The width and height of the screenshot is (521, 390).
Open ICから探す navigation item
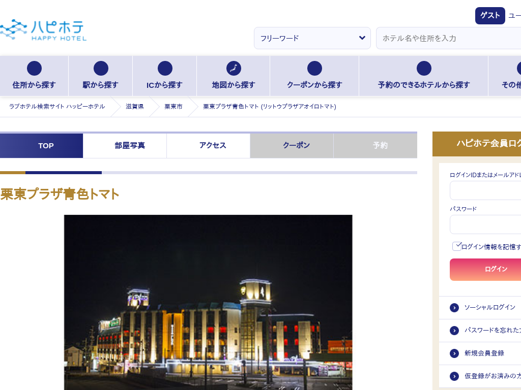click(x=165, y=76)
